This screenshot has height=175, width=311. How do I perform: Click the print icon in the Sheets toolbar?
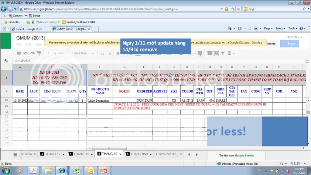19,53
